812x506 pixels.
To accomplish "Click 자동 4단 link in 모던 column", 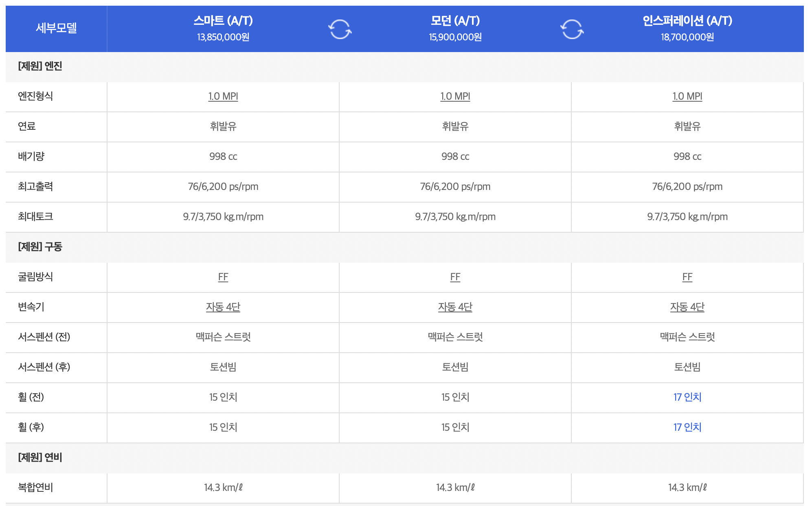I will [455, 307].
